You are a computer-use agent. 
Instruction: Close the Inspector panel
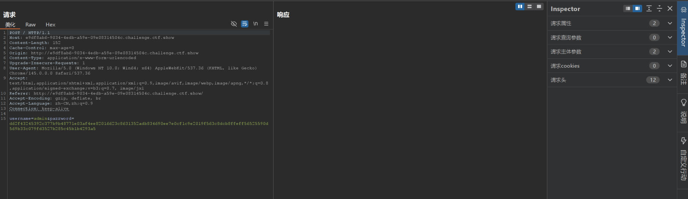[x=670, y=9]
